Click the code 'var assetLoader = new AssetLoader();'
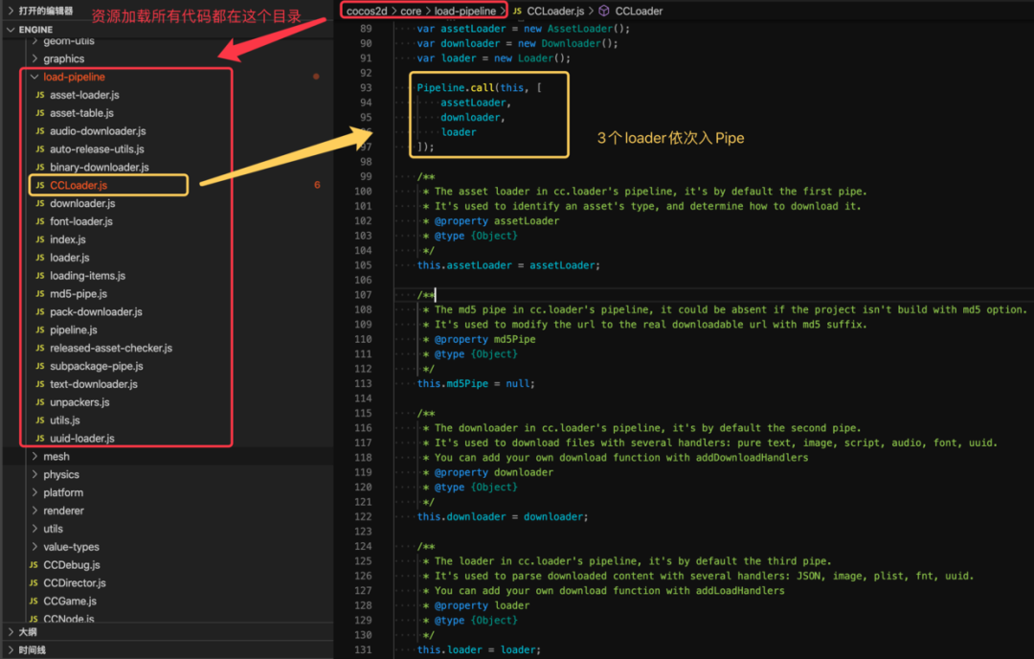The width and height of the screenshot is (1034, 659). [x=524, y=29]
